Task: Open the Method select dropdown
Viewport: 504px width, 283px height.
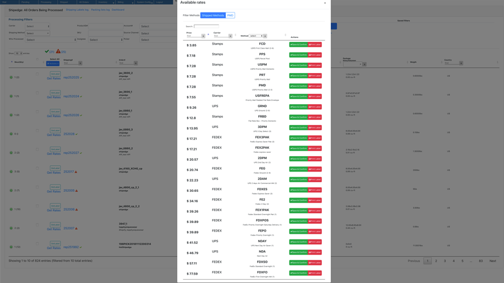Action: pos(256,36)
